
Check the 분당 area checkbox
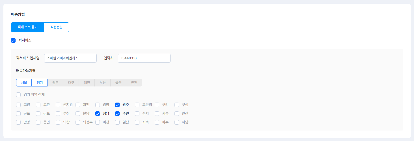click(78, 114)
